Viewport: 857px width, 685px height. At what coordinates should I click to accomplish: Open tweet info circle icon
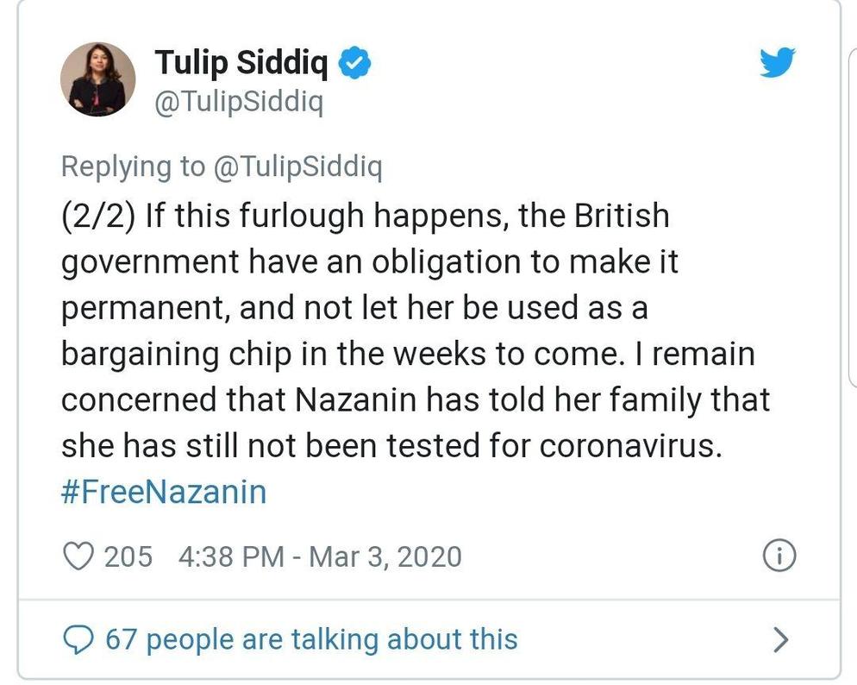[779, 556]
